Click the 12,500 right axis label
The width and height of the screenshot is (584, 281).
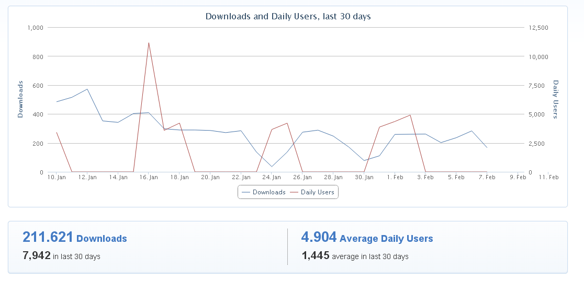538,28
